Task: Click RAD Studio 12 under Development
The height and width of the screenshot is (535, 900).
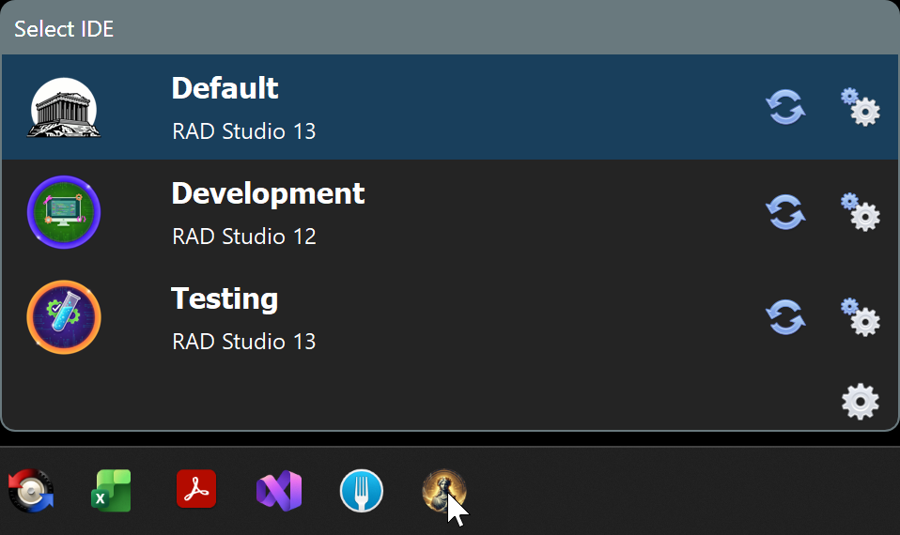Action: [244, 237]
